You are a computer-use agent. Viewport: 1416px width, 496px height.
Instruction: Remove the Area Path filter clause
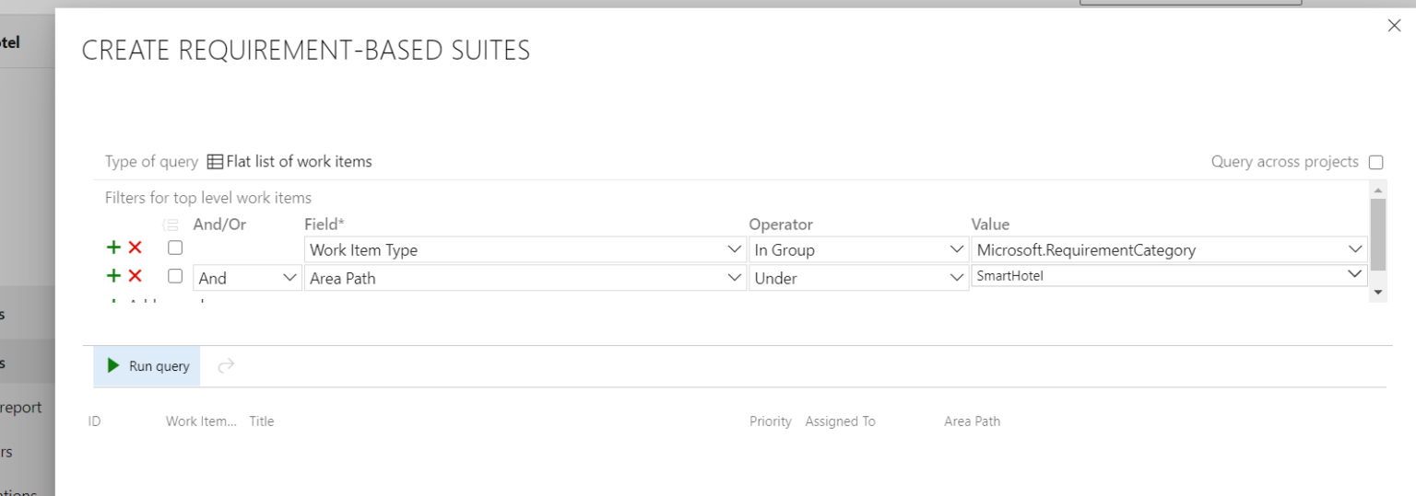[x=135, y=276]
